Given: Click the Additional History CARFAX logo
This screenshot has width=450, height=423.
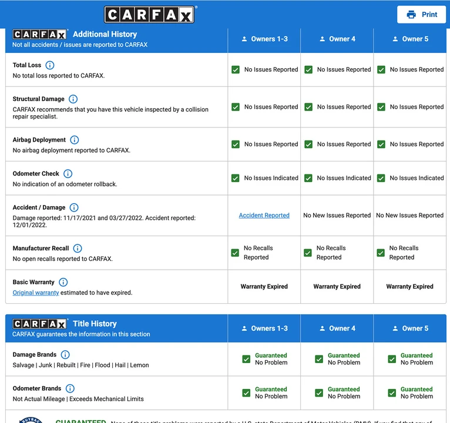Looking at the screenshot, I should pyautogui.click(x=39, y=35).
